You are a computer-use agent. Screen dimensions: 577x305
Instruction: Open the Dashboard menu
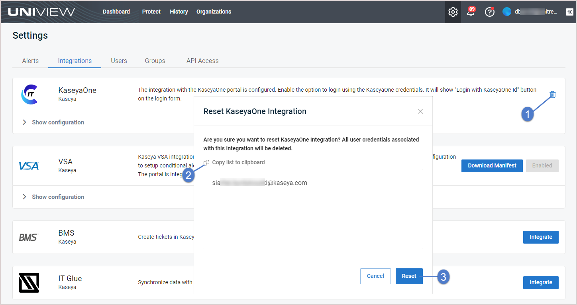click(116, 12)
